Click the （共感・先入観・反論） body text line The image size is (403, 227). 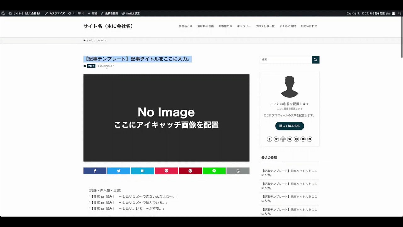tap(105, 190)
